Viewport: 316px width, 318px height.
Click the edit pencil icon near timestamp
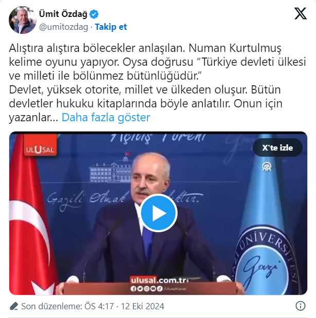click(x=13, y=306)
